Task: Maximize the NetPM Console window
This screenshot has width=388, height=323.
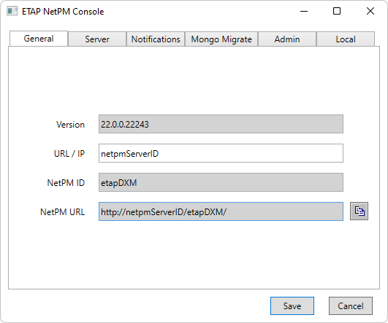Action: pos(337,11)
